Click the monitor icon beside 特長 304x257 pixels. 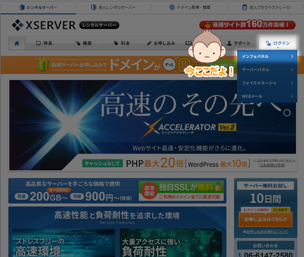coord(38,43)
